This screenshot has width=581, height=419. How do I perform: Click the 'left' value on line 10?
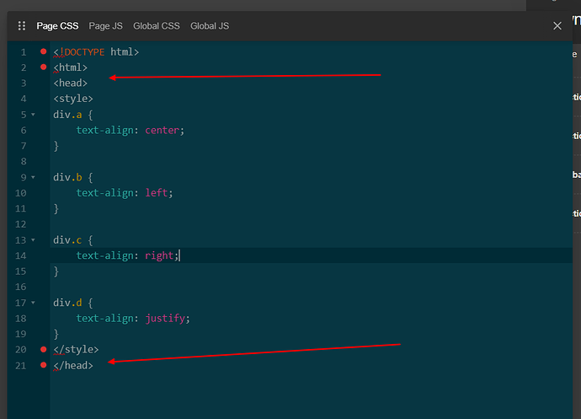click(157, 193)
